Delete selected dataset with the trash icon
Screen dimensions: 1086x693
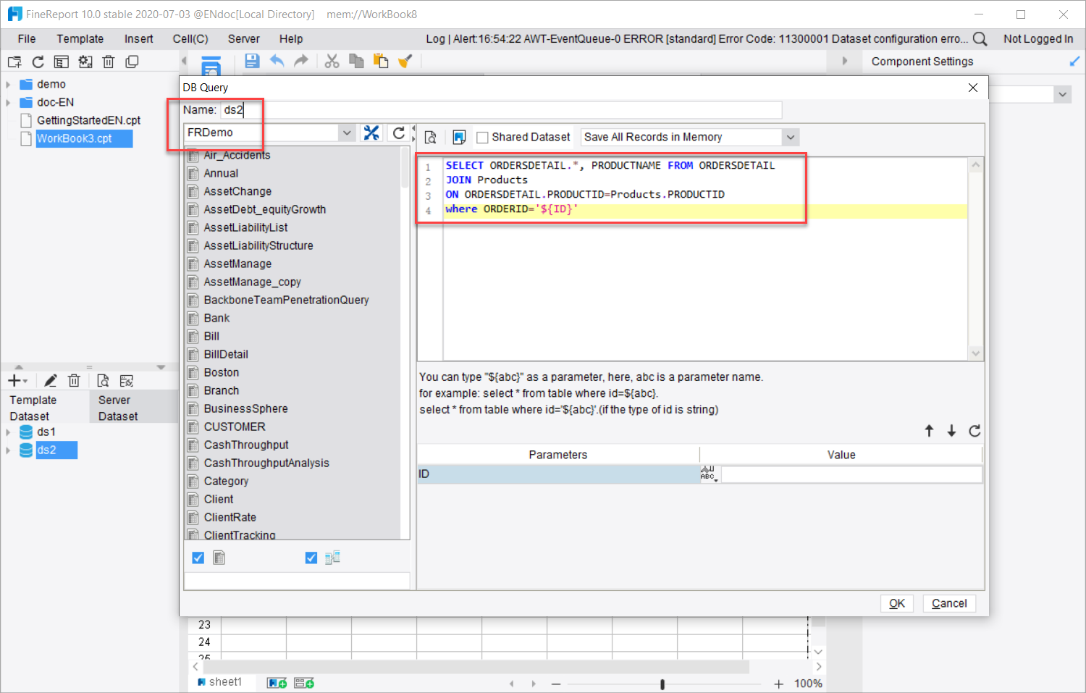click(74, 381)
